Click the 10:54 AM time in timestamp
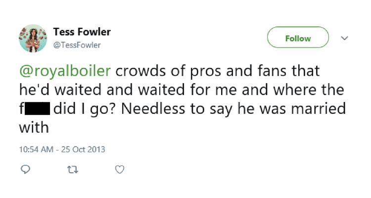The image size is (371, 198). [x=36, y=149]
